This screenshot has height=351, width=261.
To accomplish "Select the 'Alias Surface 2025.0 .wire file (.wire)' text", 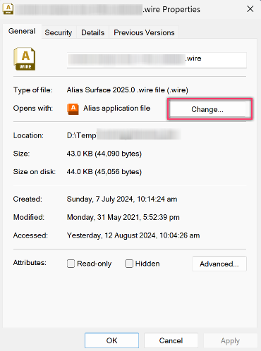I will pos(128,90).
